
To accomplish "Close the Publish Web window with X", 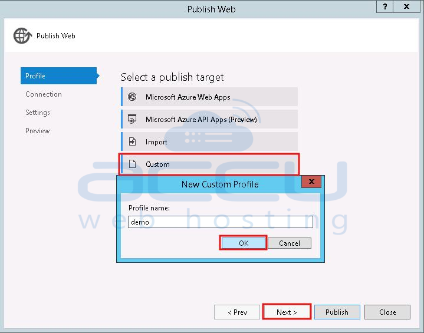I will [x=406, y=6].
